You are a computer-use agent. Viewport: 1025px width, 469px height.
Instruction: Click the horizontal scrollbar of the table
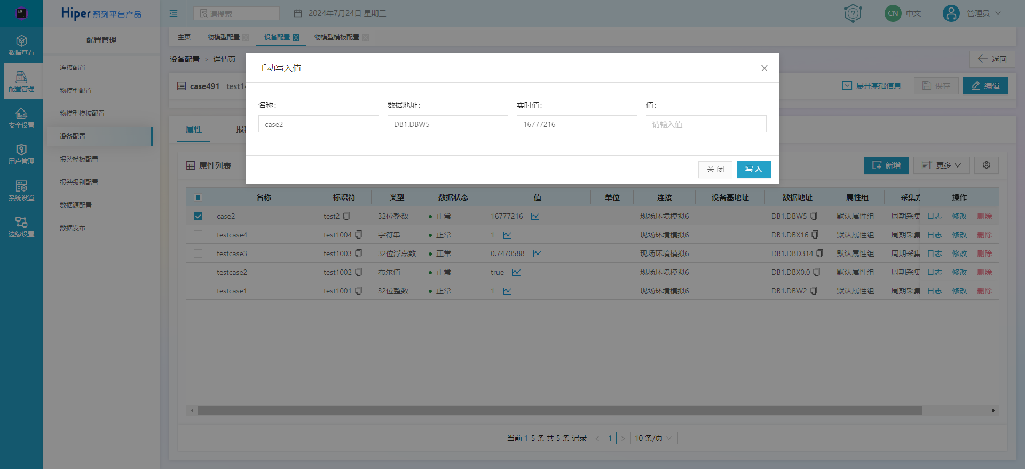point(559,410)
